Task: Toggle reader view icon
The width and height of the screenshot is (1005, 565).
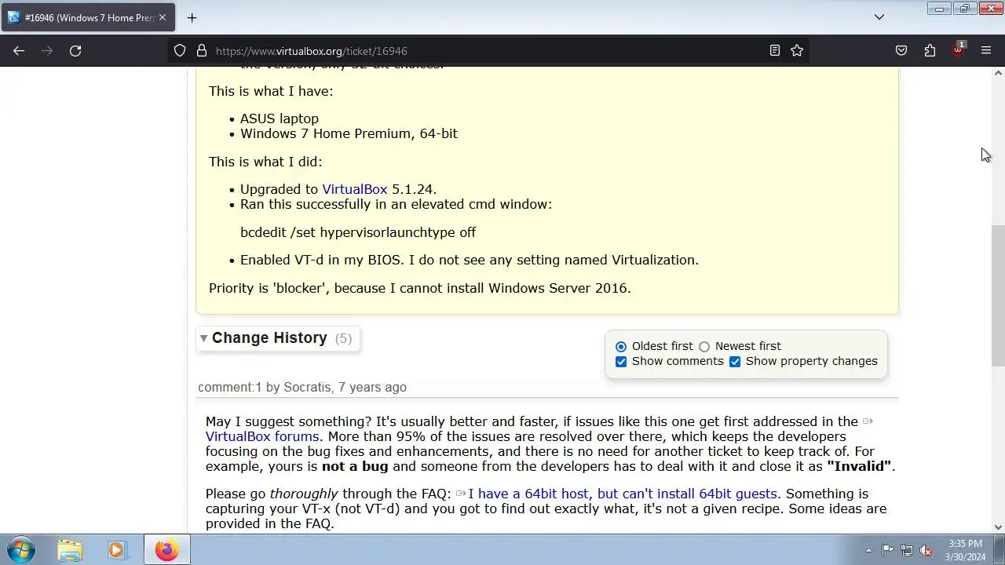Action: tap(775, 51)
